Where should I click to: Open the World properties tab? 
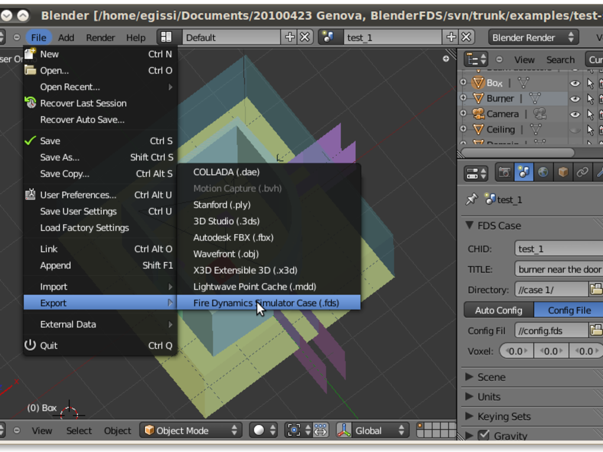542,172
